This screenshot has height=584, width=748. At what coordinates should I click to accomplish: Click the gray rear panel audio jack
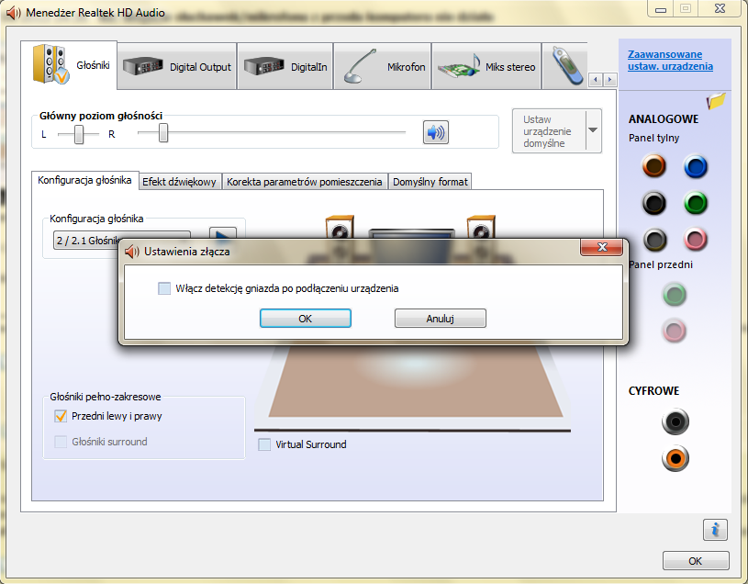click(x=654, y=240)
